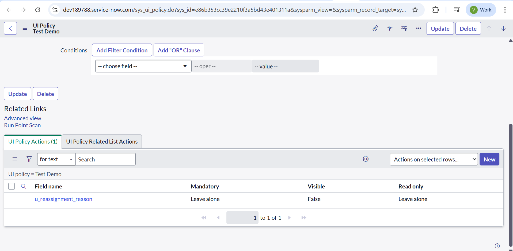Viewport: 513px width, 251px height.
Task: Open the site information icon in address bar
Action: pos(55,10)
